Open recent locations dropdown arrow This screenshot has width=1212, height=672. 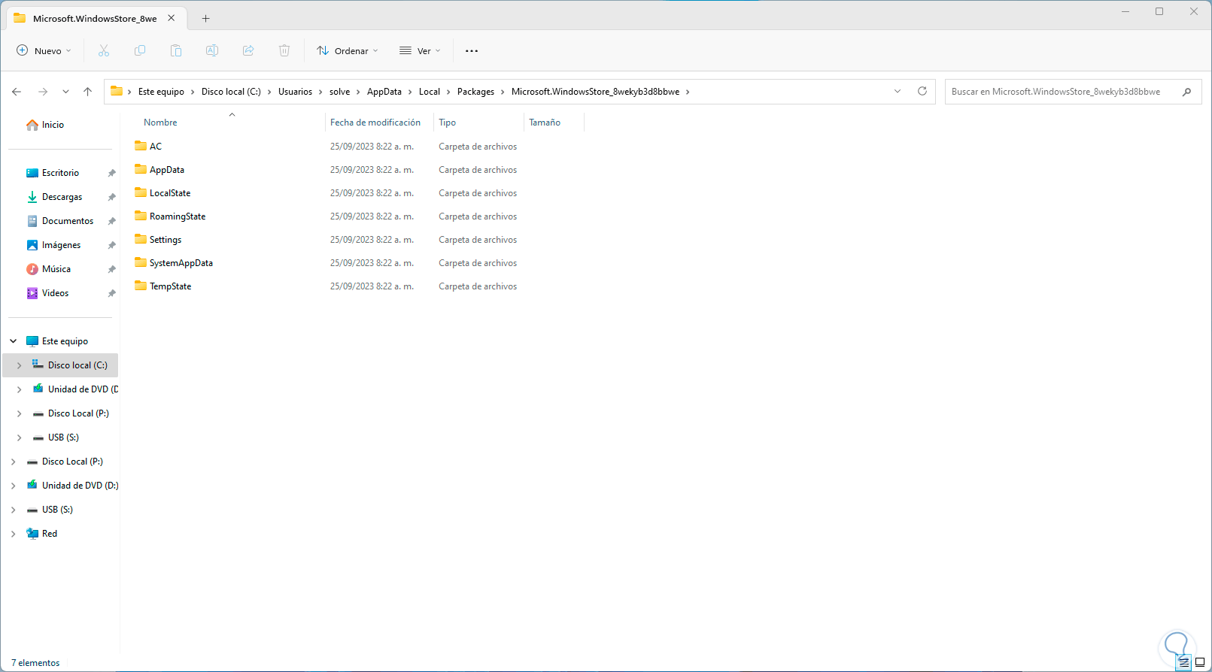pos(65,92)
